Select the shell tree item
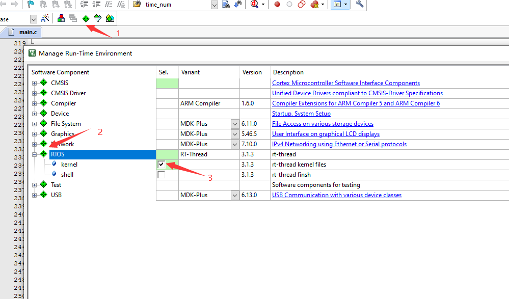This screenshot has width=509, height=299. [x=67, y=175]
